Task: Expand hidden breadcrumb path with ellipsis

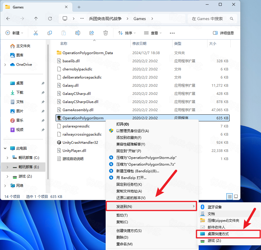Action: (82, 18)
